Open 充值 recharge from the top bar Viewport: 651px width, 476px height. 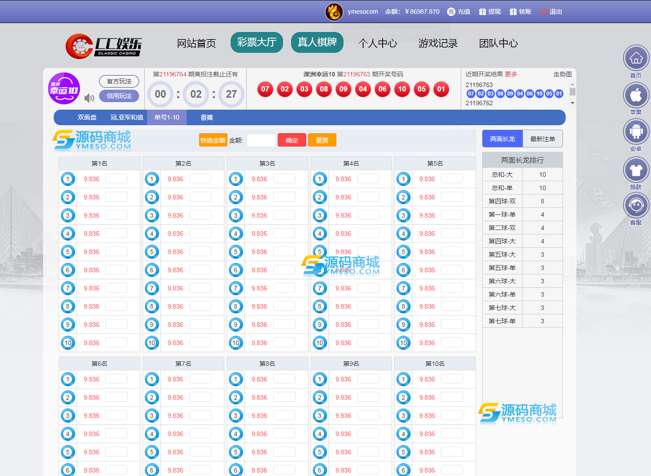(458, 12)
